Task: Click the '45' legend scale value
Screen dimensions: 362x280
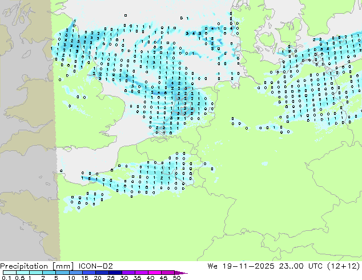Action: [x=163, y=278]
